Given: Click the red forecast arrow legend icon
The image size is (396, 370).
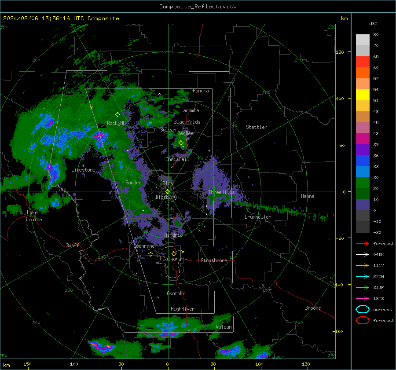Looking at the screenshot, I should [x=363, y=243].
